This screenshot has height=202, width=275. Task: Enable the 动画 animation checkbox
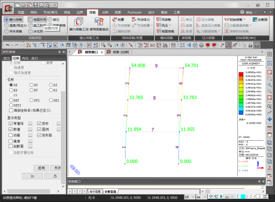tap(11, 135)
